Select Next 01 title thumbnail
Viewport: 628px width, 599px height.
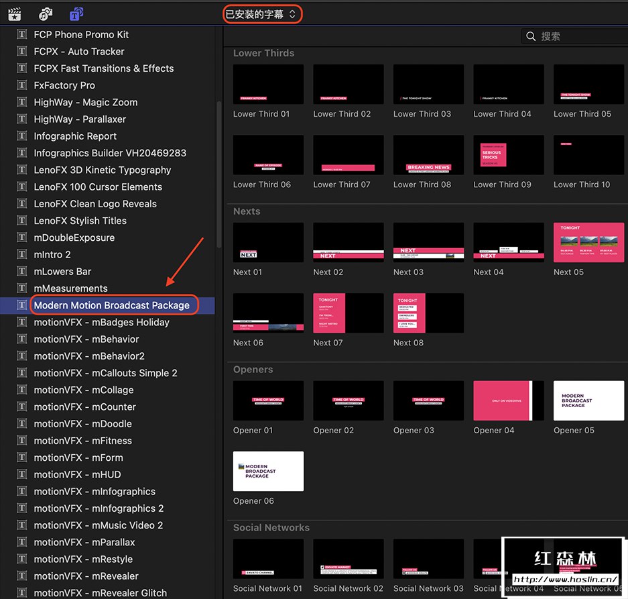268,243
